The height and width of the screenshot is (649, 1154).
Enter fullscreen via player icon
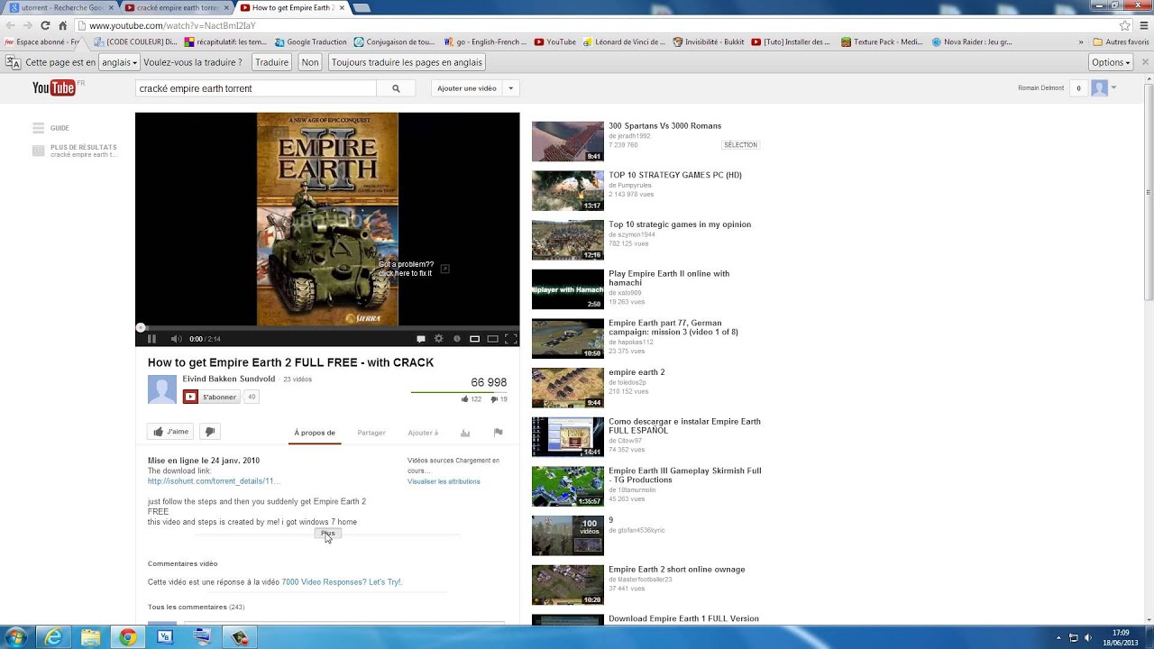pos(510,339)
